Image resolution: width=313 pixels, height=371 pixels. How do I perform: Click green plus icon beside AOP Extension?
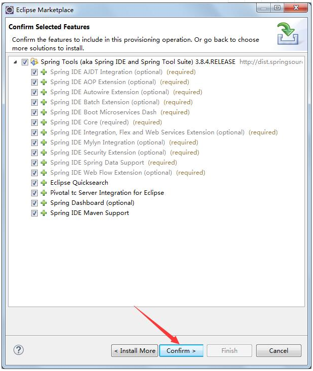point(44,82)
